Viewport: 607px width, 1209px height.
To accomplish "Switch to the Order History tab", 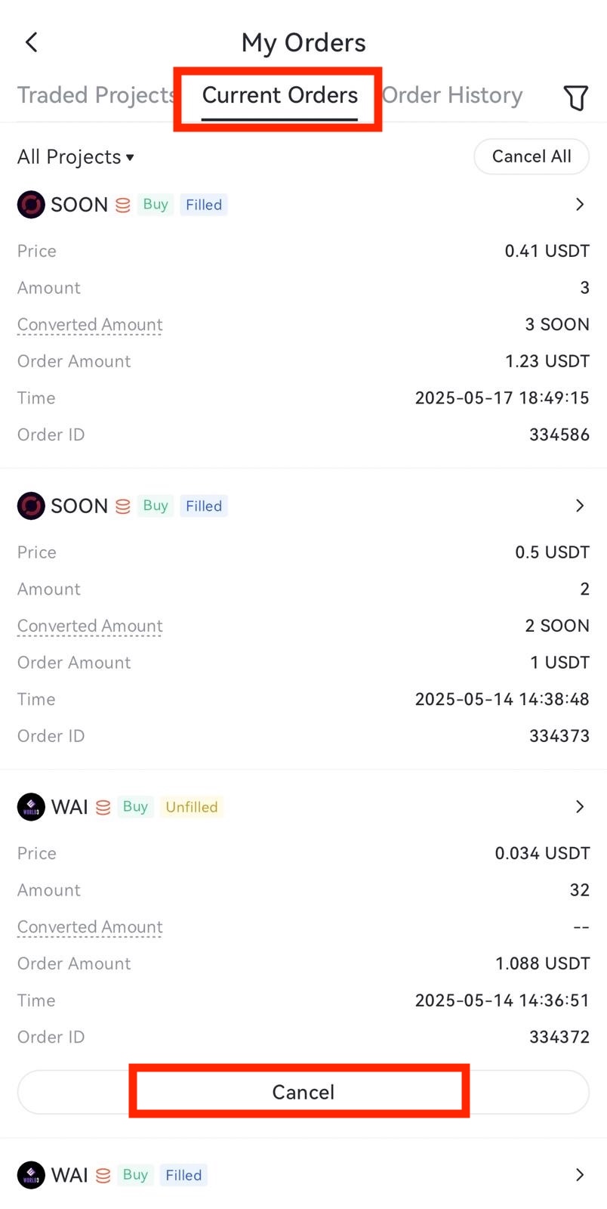I will point(453,95).
